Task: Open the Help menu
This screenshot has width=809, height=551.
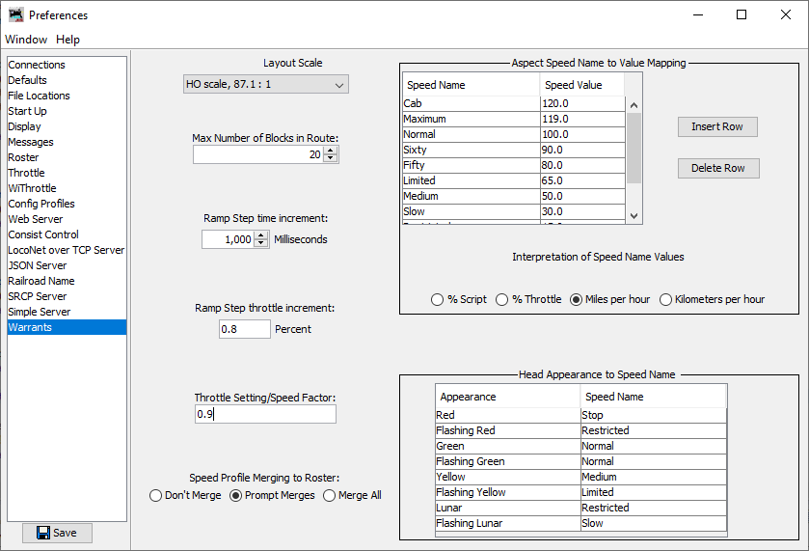Action: pos(67,40)
